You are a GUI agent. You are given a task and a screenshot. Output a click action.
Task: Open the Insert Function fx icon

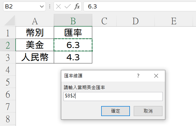point(77,6)
